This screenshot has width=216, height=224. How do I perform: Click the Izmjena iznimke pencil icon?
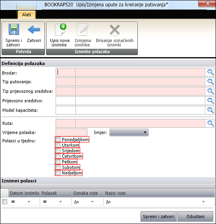[83, 30]
